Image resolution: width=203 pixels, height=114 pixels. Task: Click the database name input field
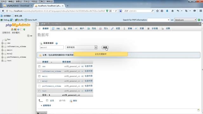click(52, 47)
